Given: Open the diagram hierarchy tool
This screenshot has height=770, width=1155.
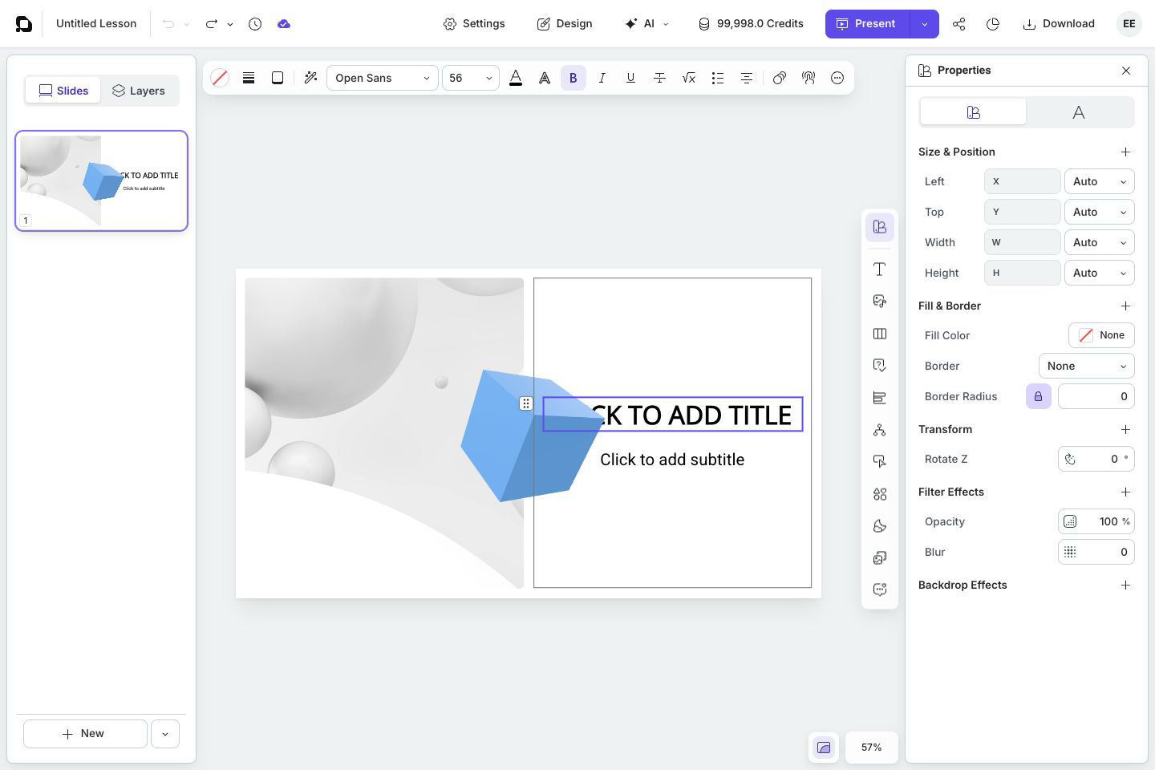Looking at the screenshot, I should pos(880,430).
